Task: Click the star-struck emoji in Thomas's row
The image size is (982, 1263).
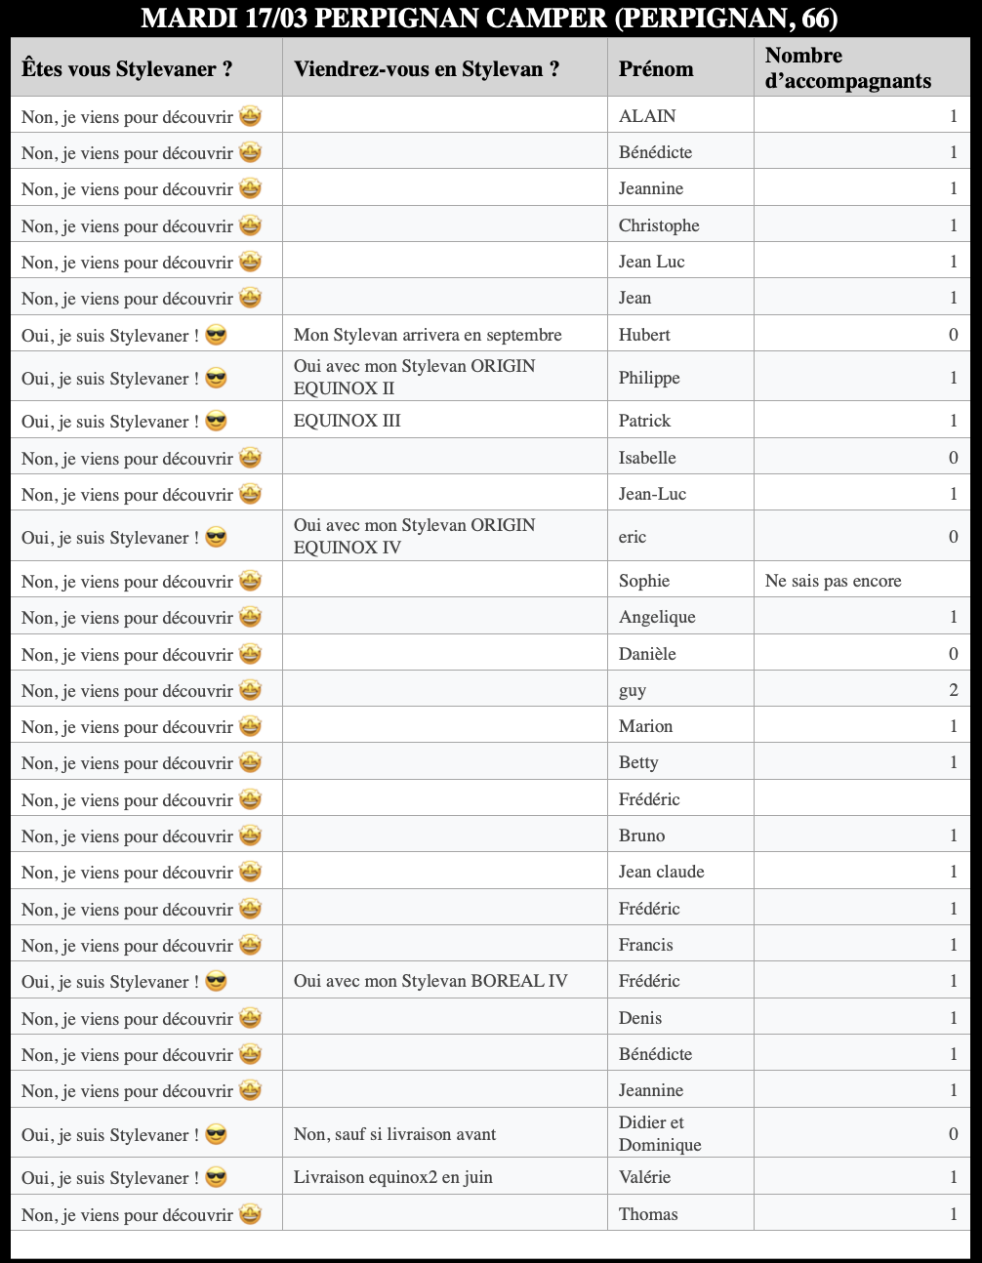Action: [250, 1215]
